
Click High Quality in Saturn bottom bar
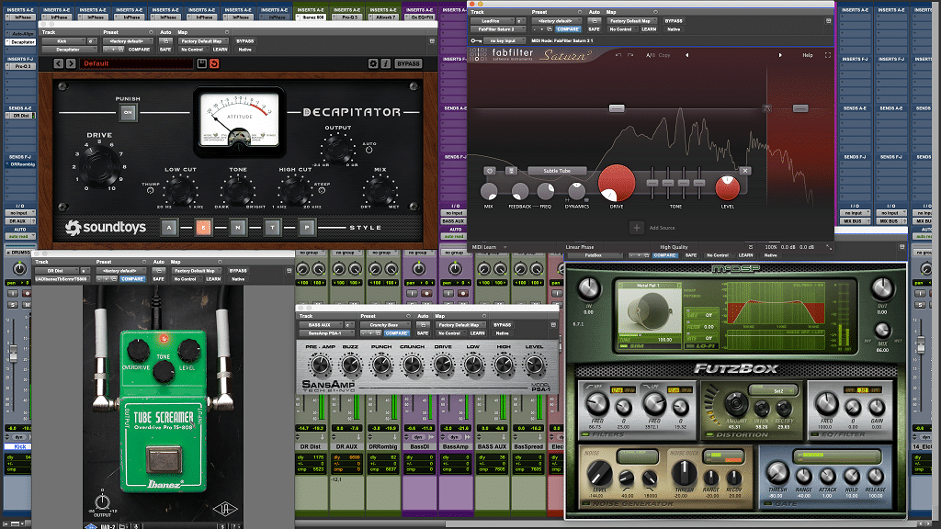point(674,247)
